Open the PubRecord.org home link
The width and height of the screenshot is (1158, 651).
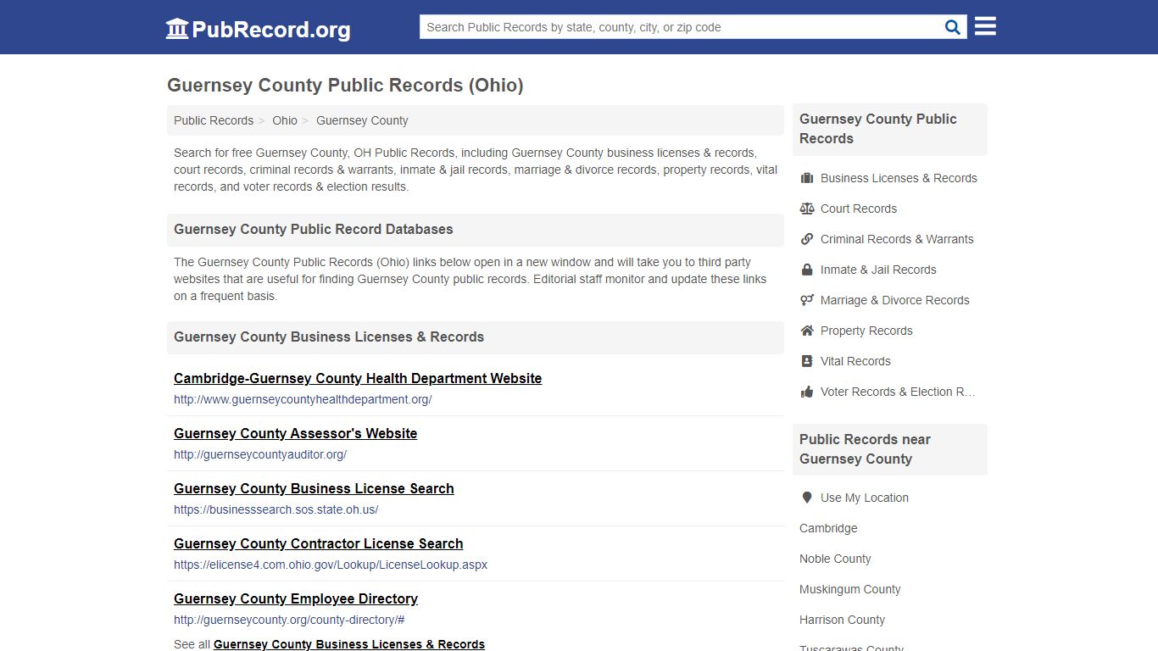pos(258,30)
